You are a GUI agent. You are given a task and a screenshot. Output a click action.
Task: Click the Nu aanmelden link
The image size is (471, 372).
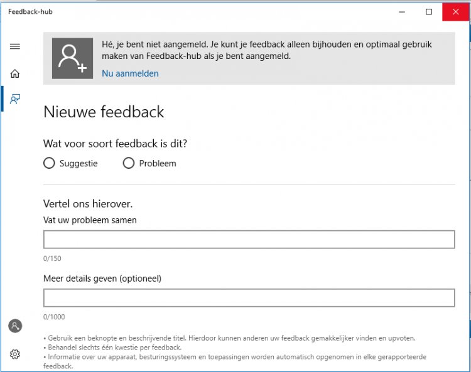click(130, 73)
